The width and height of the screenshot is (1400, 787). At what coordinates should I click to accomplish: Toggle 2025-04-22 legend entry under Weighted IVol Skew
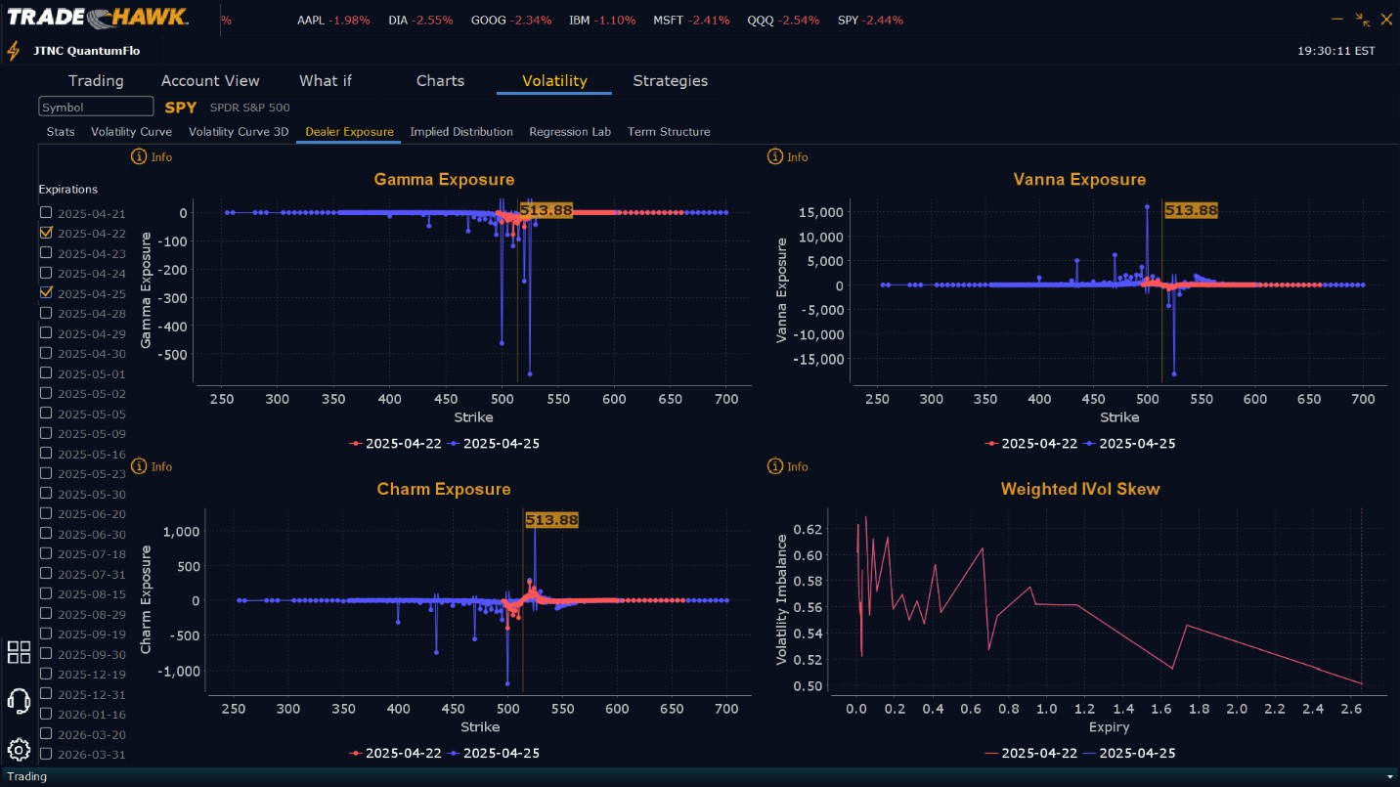click(1031, 754)
